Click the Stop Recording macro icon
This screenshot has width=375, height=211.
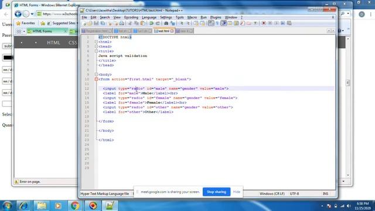tap(270, 23)
